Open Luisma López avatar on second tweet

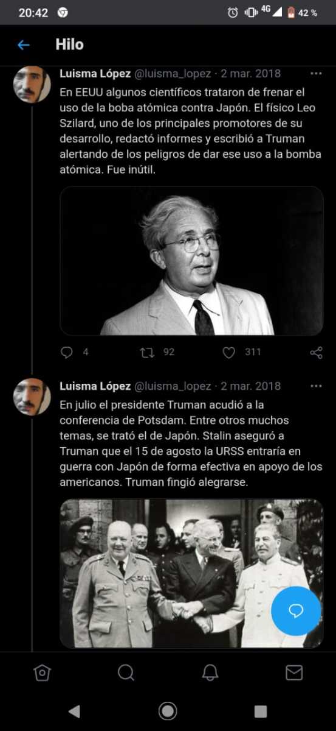[32, 397]
